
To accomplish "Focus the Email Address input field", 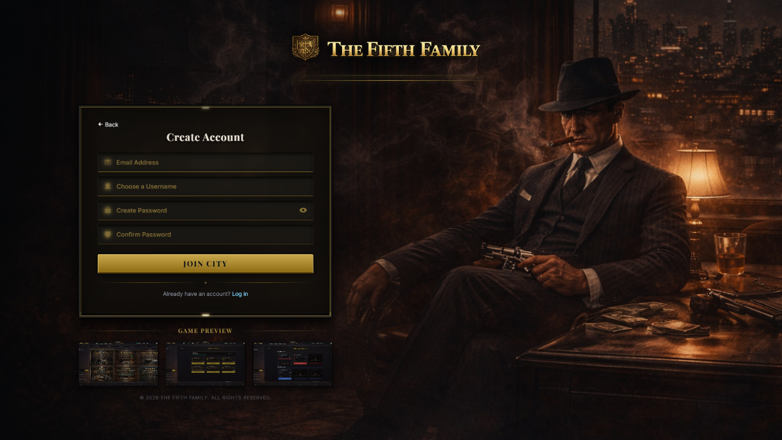I will [205, 162].
